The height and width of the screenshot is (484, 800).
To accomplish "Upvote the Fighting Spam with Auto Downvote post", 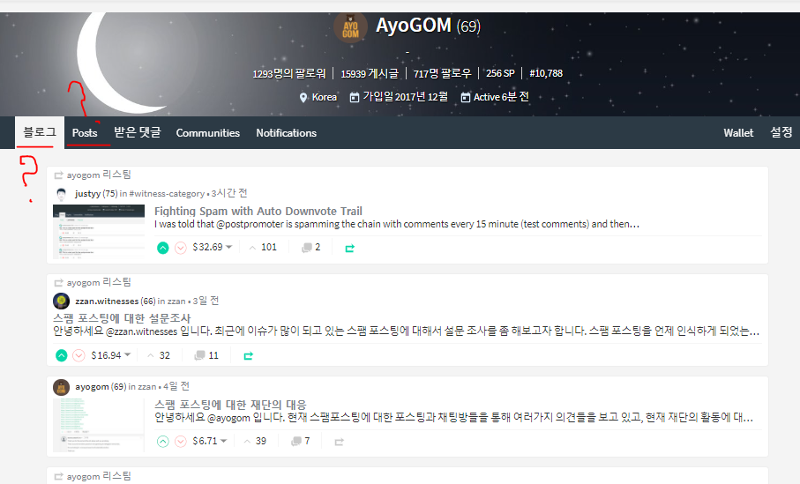I will [x=163, y=248].
